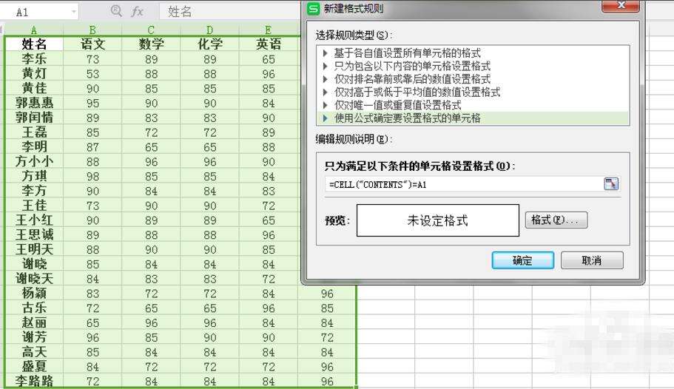Click header cell 语文
The width and height of the screenshot is (674, 389).
click(x=92, y=44)
